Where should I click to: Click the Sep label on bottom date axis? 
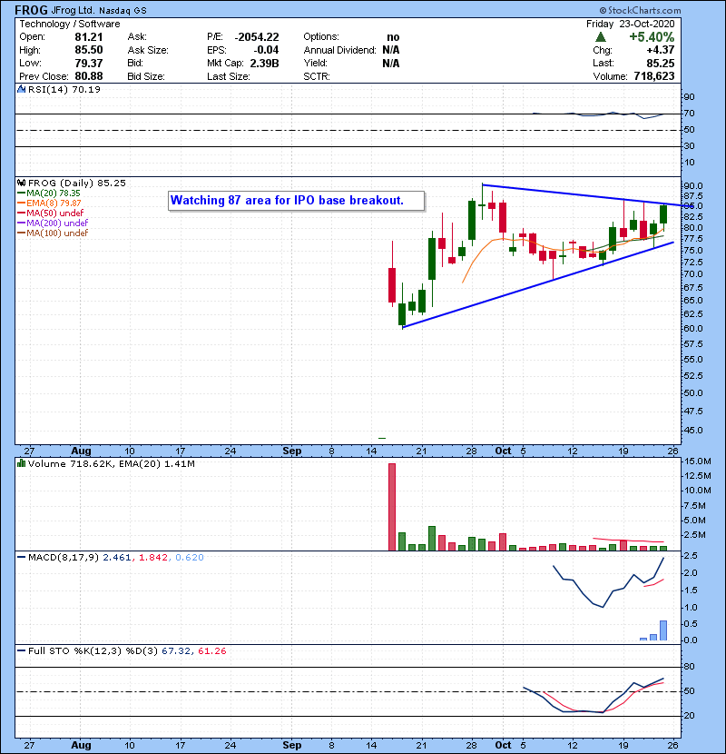coord(292,745)
